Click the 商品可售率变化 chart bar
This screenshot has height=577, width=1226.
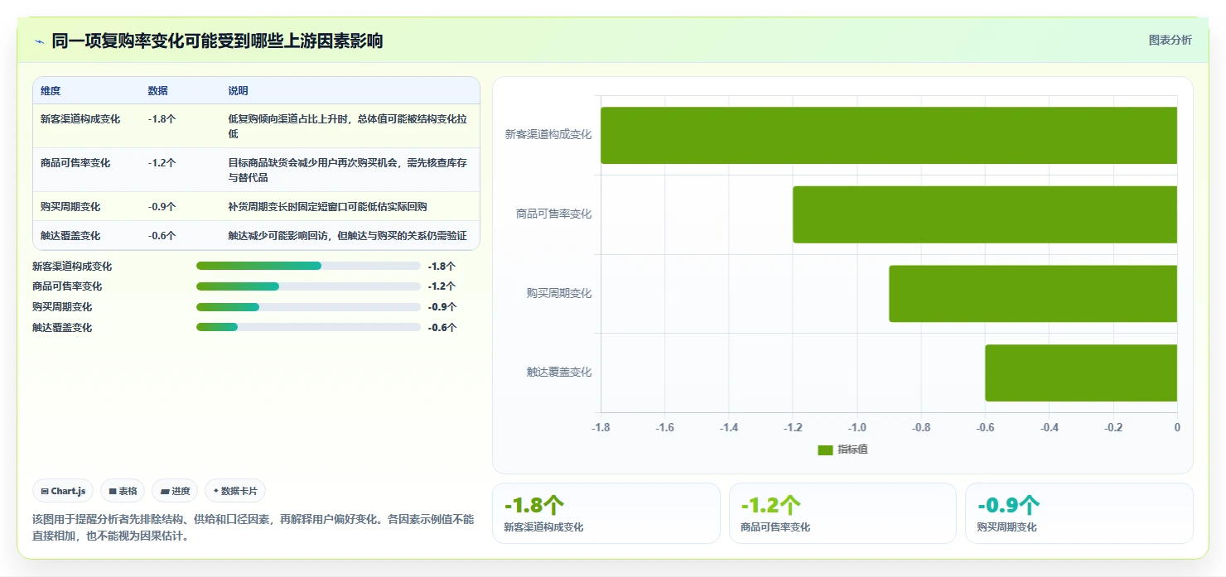pyautogui.click(x=985, y=214)
